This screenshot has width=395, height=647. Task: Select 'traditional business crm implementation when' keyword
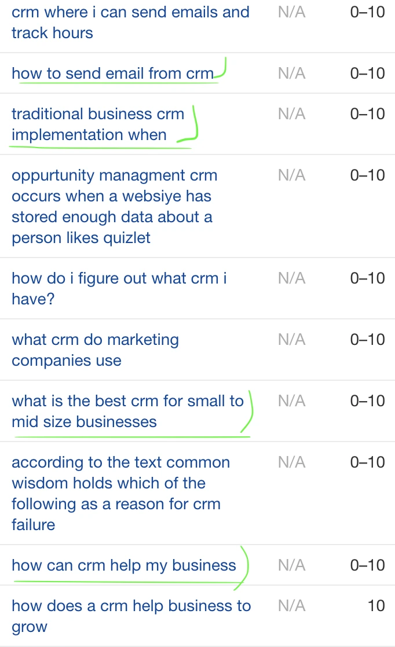pyautogui.click(x=98, y=124)
